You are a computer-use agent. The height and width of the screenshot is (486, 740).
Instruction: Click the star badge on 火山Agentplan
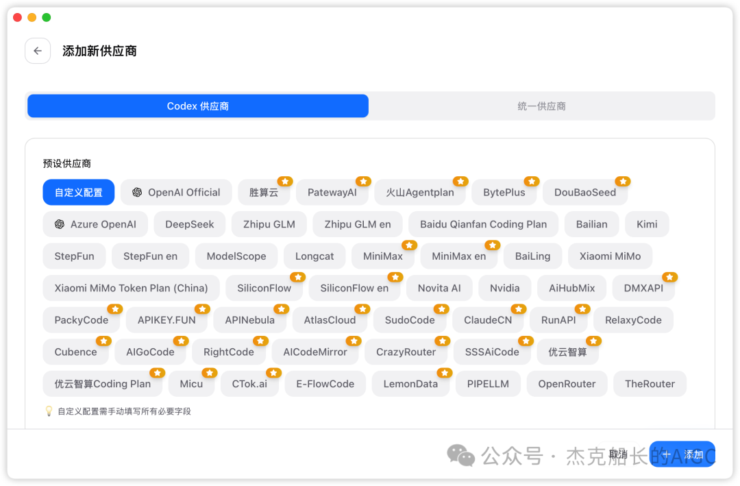pyautogui.click(x=460, y=182)
